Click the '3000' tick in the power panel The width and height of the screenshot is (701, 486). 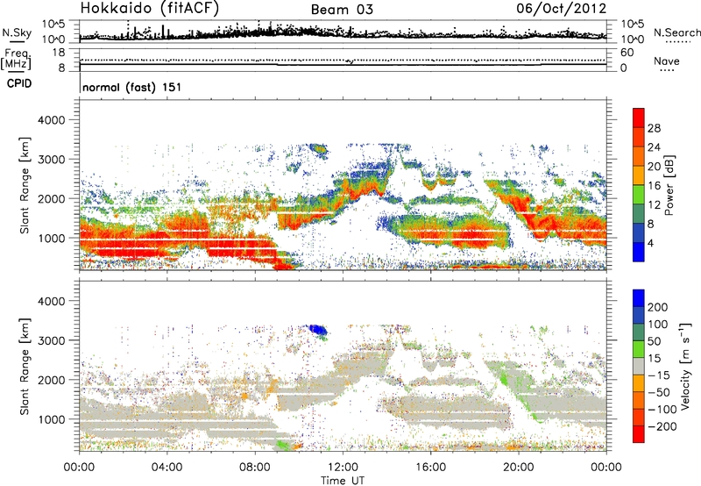[x=52, y=160]
